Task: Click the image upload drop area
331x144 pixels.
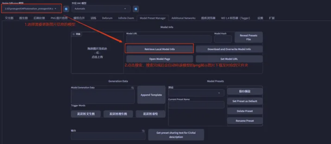Action: click(x=97, y=53)
